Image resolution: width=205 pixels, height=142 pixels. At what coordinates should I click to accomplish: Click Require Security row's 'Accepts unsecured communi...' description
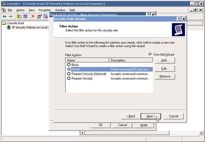[x=130, y=78]
